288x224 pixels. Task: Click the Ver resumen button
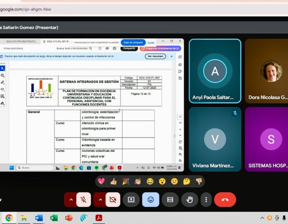(x=155, y=56)
